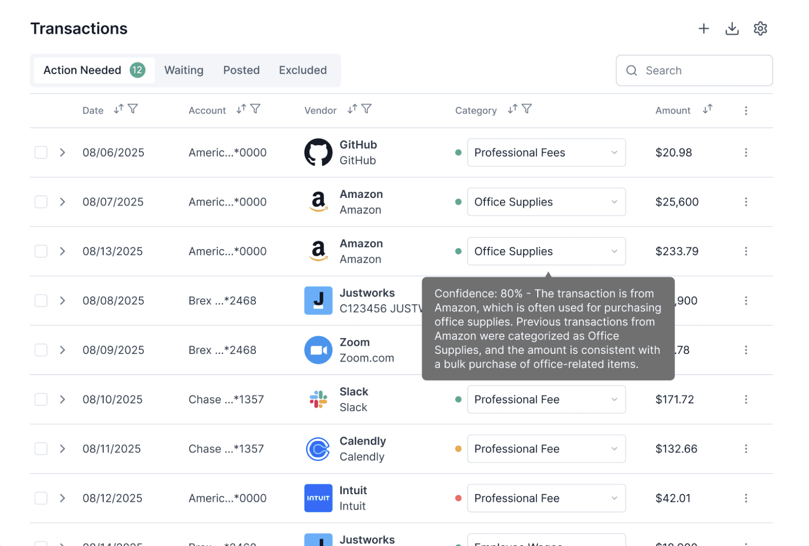Sort by Category column arrows
Viewport: 809px width, 546px height.
pyautogui.click(x=513, y=109)
